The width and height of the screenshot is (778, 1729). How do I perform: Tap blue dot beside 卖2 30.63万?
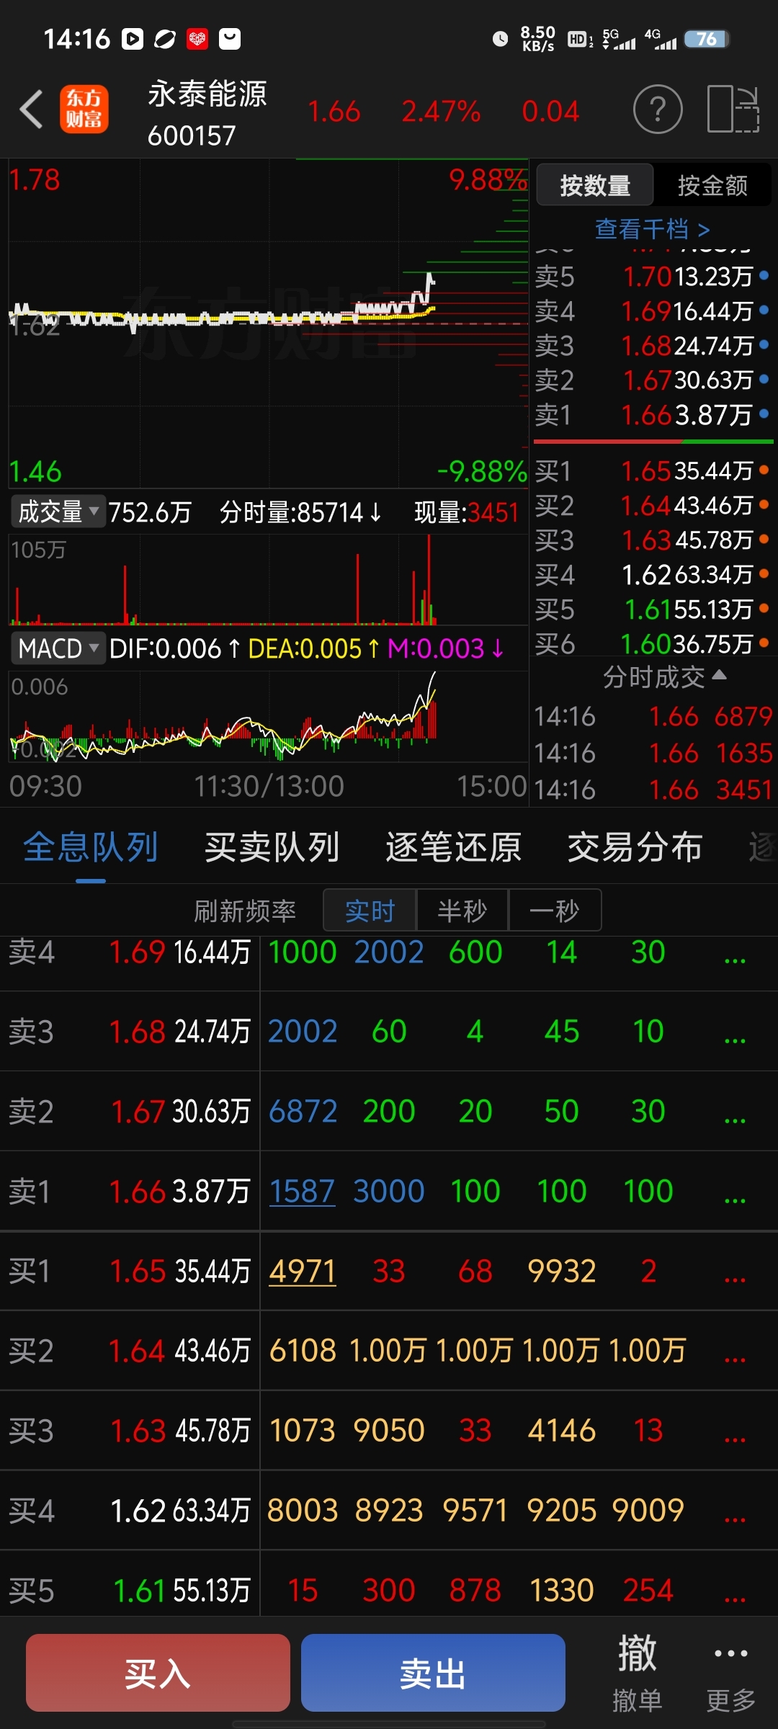[x=764, y=378]
